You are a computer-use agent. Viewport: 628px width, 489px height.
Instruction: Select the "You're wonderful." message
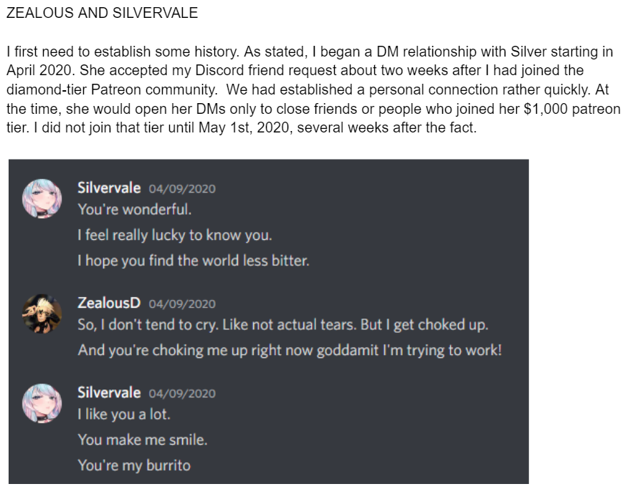point(135,210)
